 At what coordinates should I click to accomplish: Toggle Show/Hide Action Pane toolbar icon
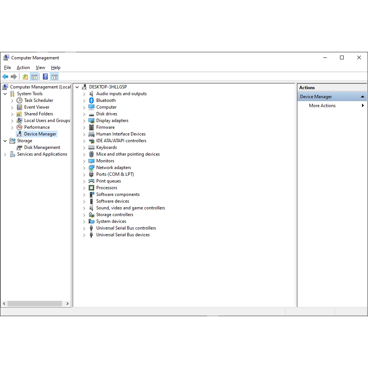pyautogui.click(x=54, y=77)
